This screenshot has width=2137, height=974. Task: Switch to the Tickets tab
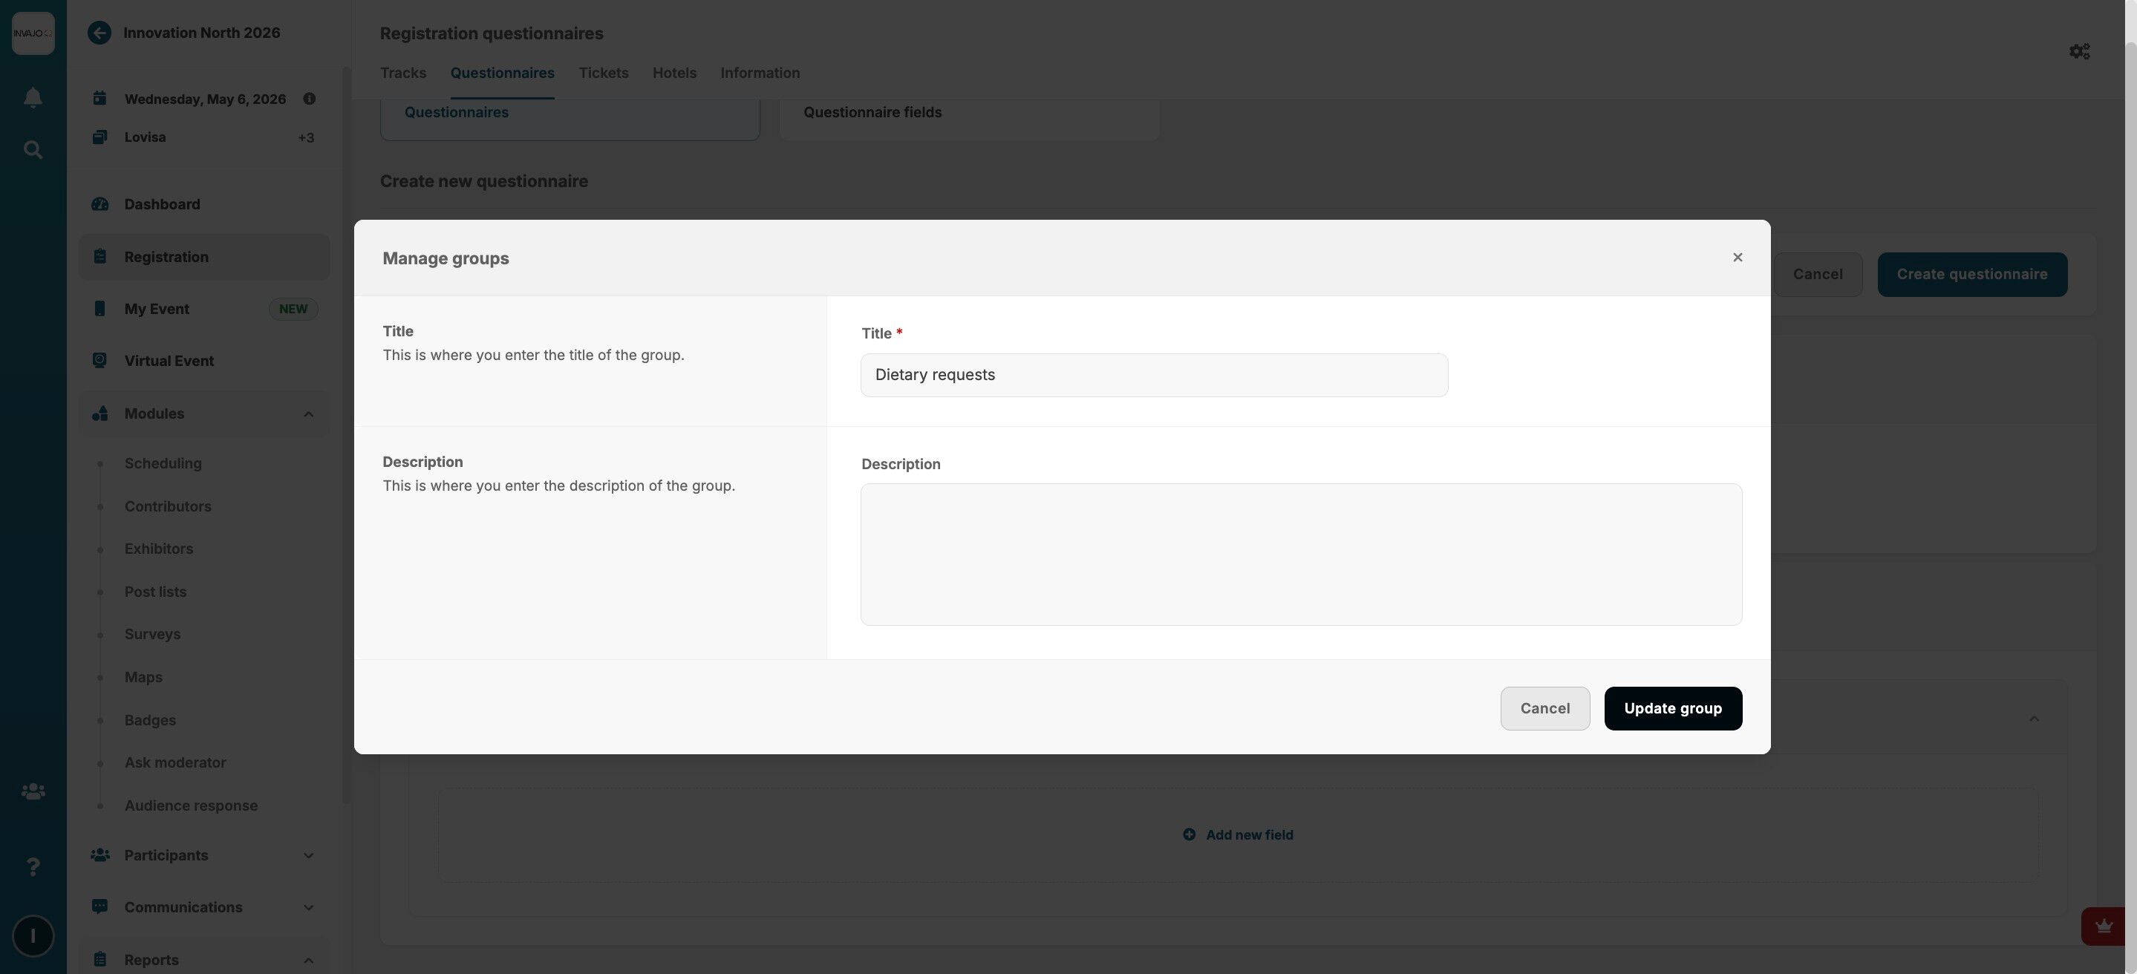[603, 73]
